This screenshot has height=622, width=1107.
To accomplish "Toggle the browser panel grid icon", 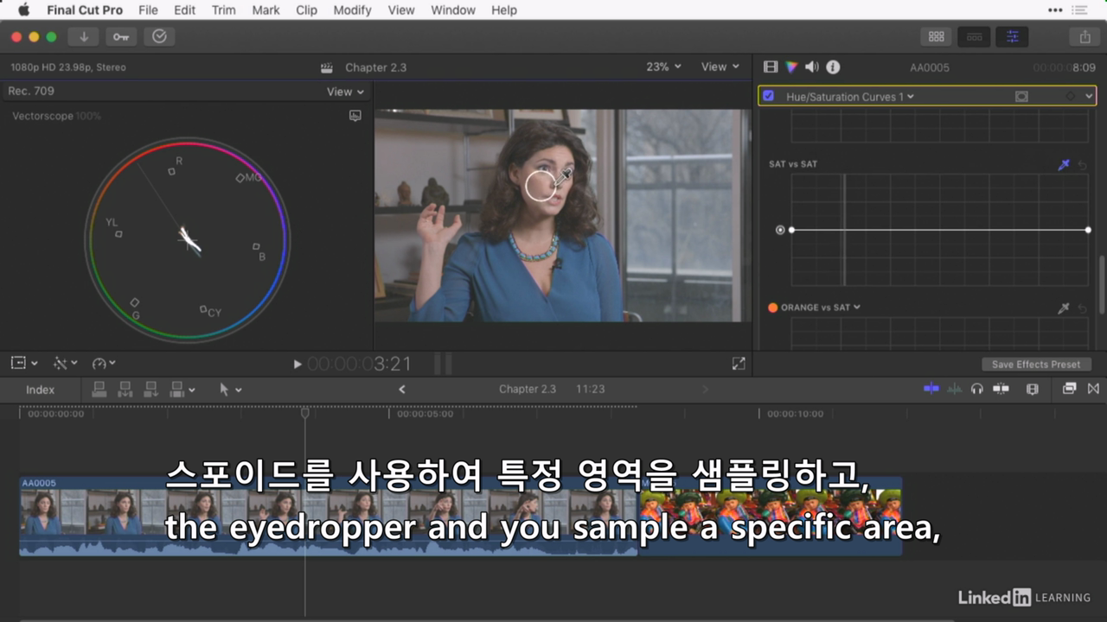I will [936, 36].
